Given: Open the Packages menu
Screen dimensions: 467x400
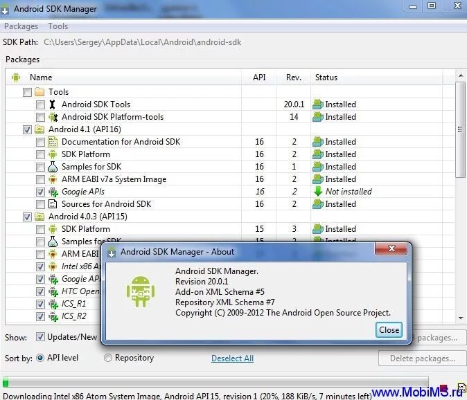Looking at the screenshot, I should coord(21,26).
